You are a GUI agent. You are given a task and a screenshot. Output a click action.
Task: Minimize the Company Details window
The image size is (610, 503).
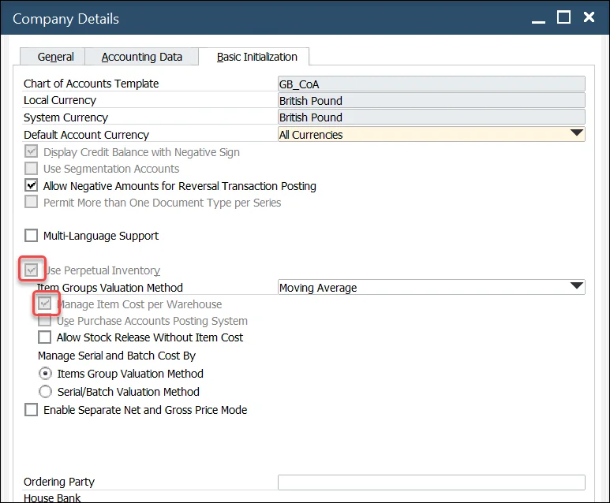(537, 17)
